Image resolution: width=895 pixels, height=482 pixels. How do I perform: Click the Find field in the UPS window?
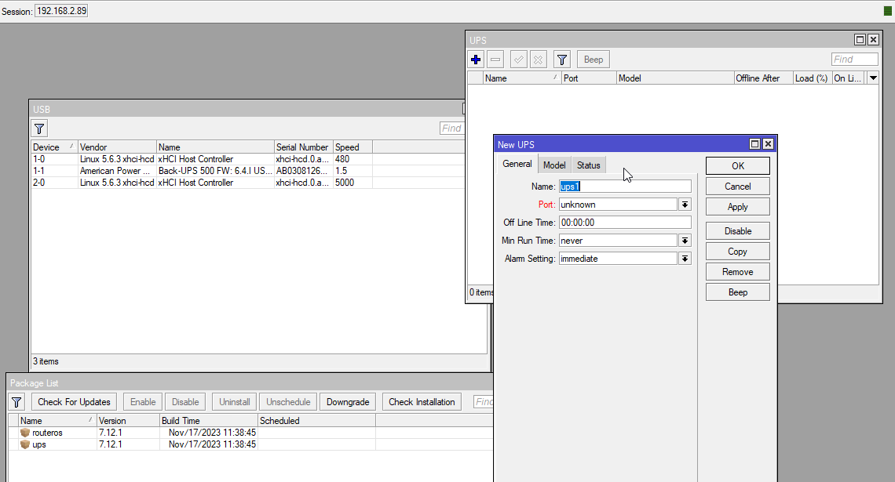[854, 59]
